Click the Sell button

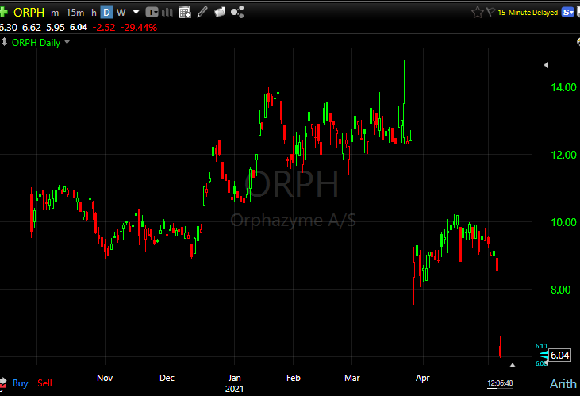pos(44,383)
